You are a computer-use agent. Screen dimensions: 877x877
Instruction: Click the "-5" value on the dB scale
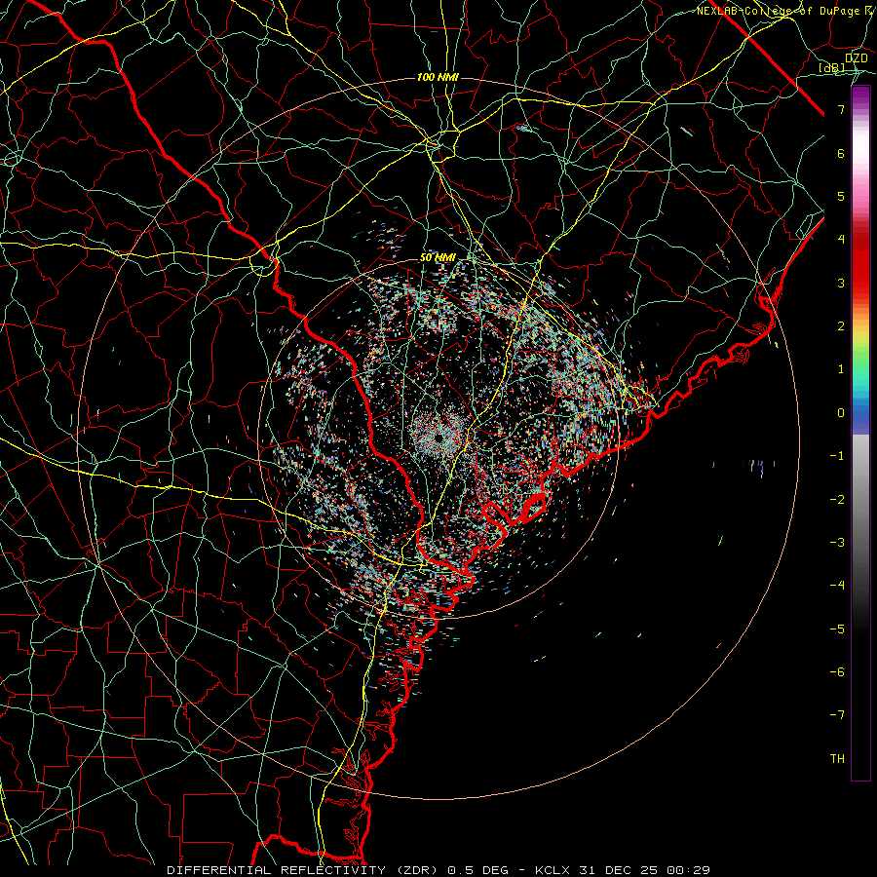837,629
